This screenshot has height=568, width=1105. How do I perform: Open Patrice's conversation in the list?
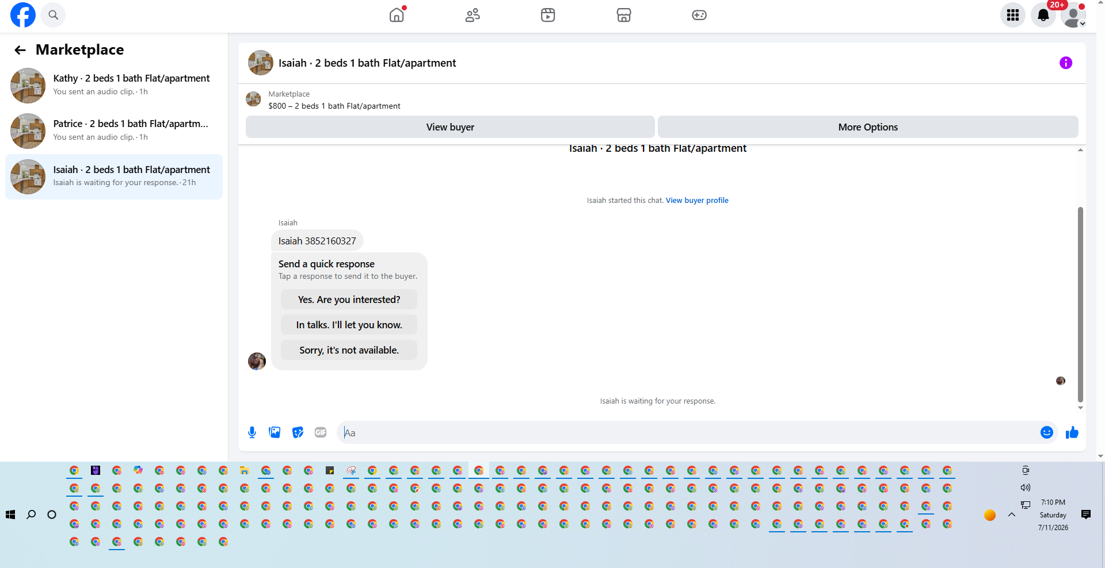point(114,131)
